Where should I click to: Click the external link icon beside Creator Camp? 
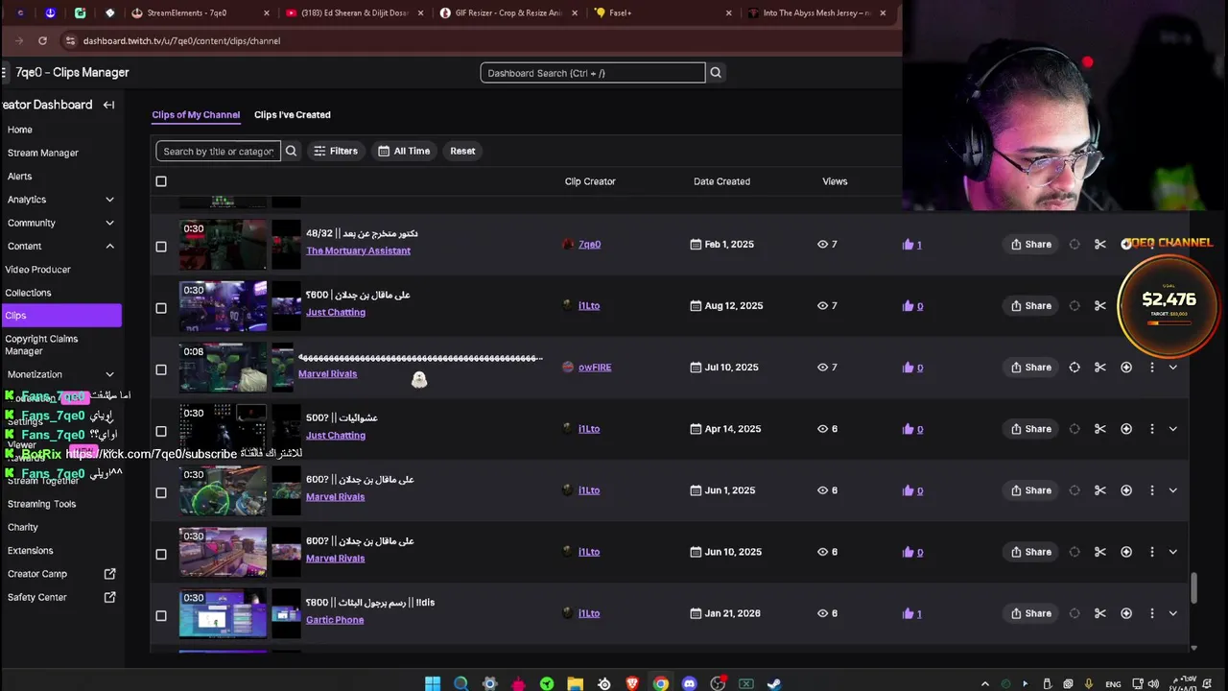(109, 574)
